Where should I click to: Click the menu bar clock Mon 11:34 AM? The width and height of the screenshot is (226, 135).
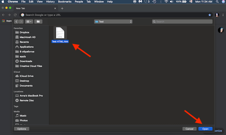tap(204, 2)
